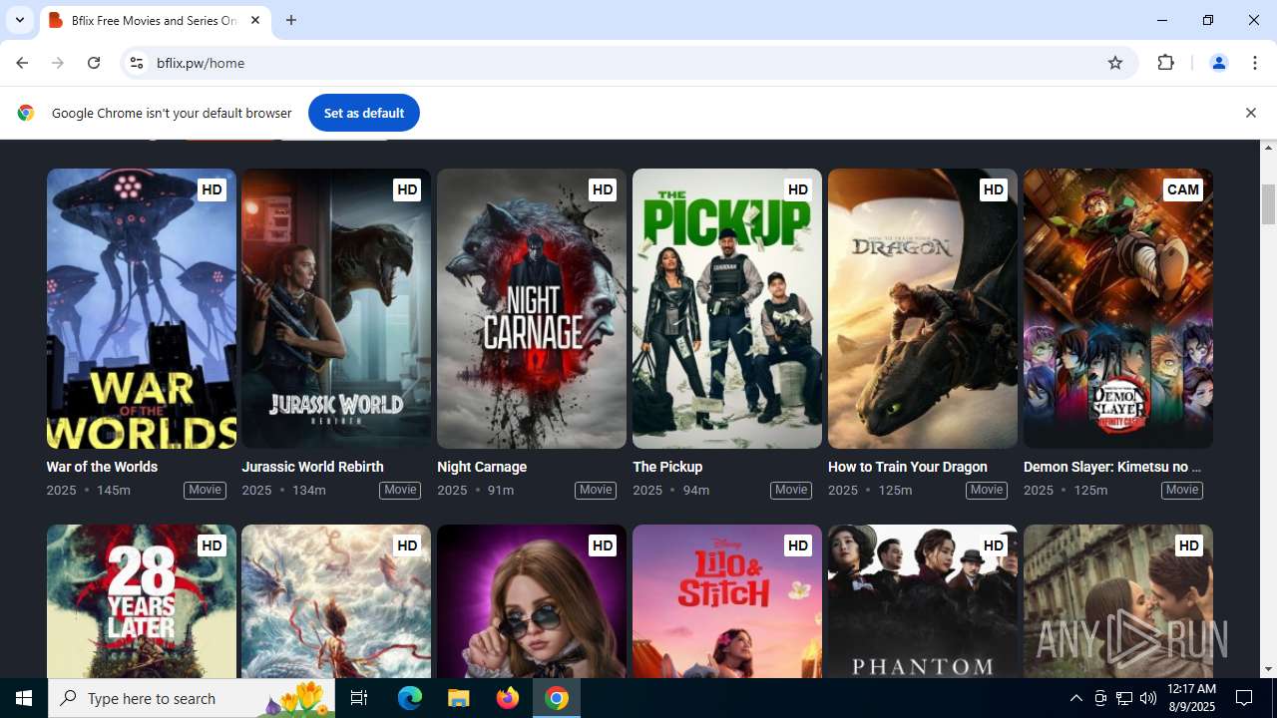Click the Night Carnage title link
This screenshot has width=1277, height=718.
coord(482,467)
